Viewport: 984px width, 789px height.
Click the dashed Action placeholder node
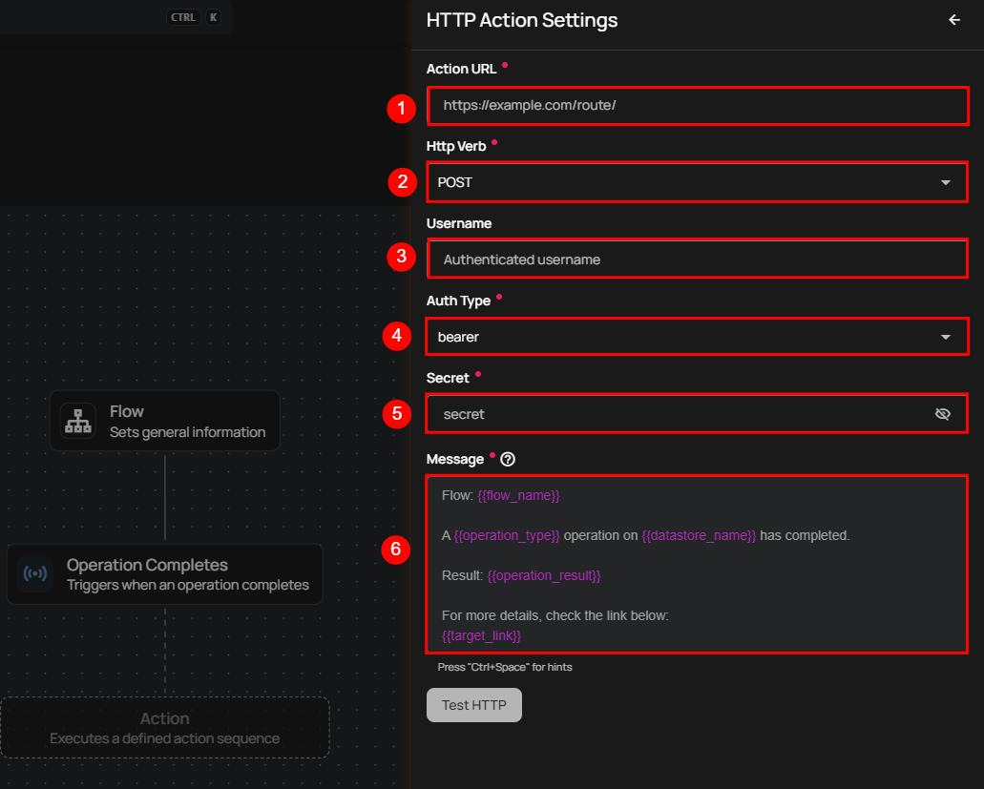[165, 727]
